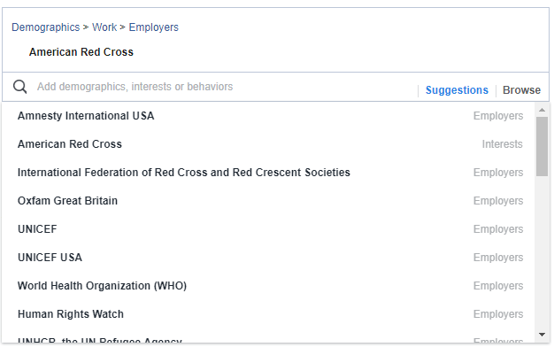Click the suggestions list scrollbar thumb
The width and height of the screenshot is (554, 355).
(x=542, y=146)
